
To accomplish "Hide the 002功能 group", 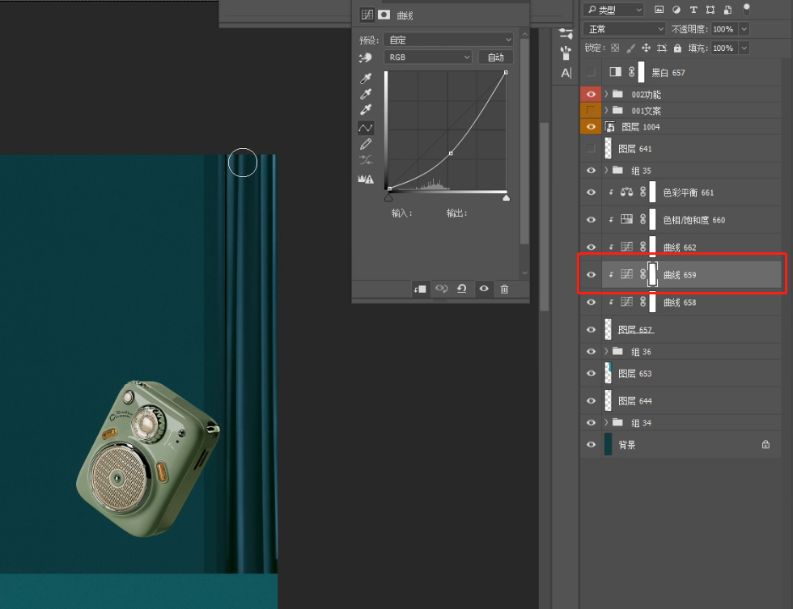I will [x=591, y=95].
